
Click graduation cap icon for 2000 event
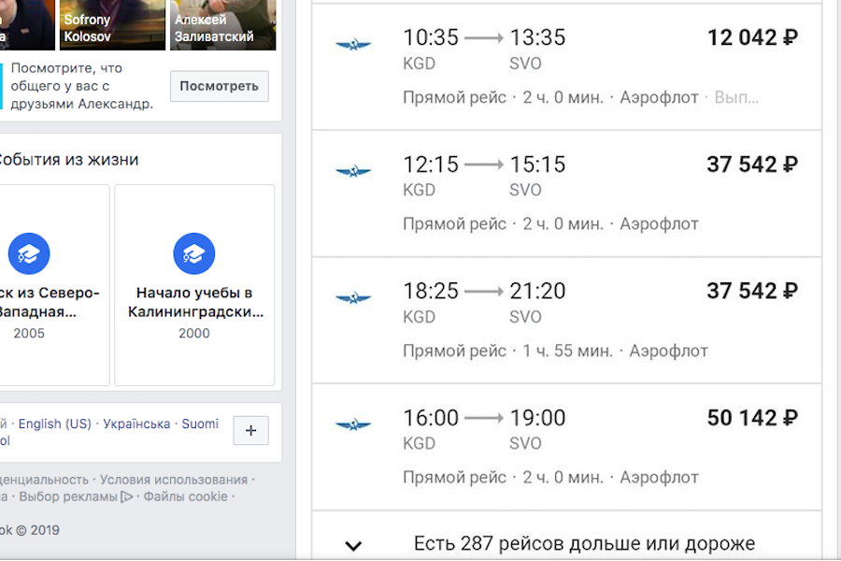point(194,253)
